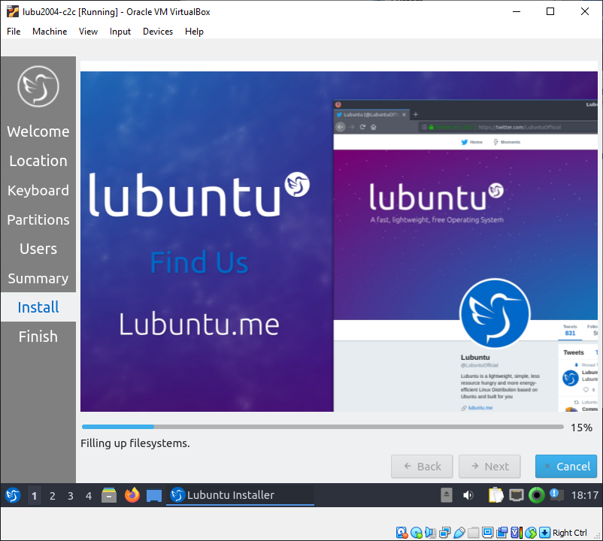
Task: Launch Firefox from the taskbar
Action: tap(132, 495)
